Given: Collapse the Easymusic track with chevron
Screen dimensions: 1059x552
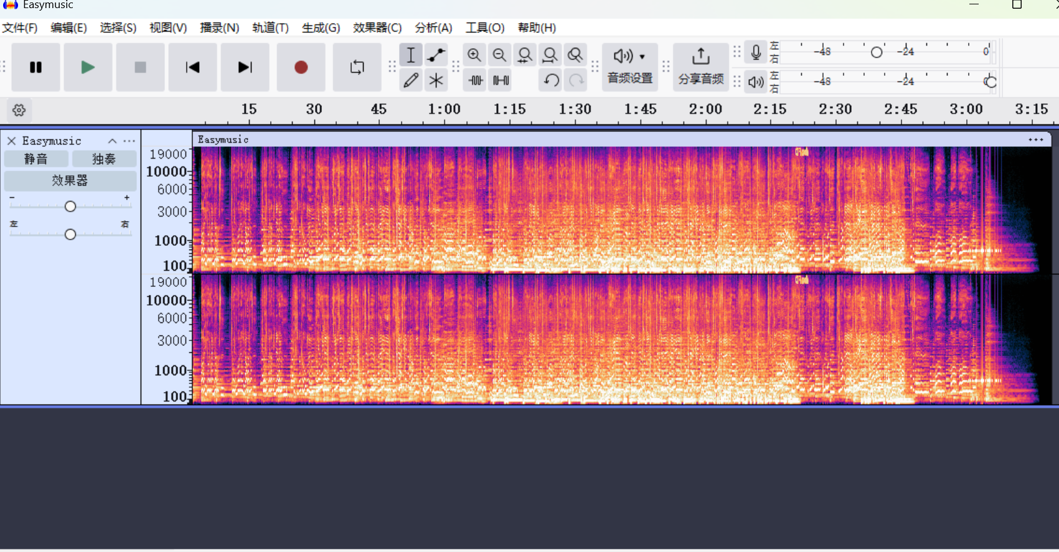Looking at the screenshot, I should click(113, 141).
